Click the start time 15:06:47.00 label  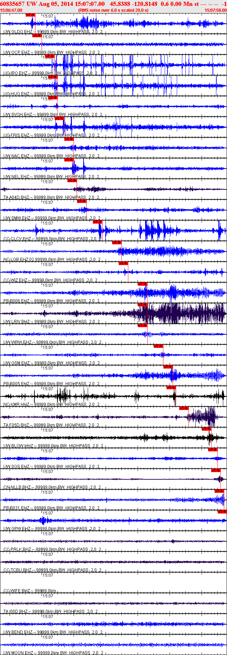(11, 10)
